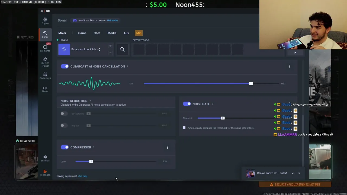The height and width of the screenshot is (195, 347).
Task: Open the Engine section in sidebar
Action: (x=45, y=21)
